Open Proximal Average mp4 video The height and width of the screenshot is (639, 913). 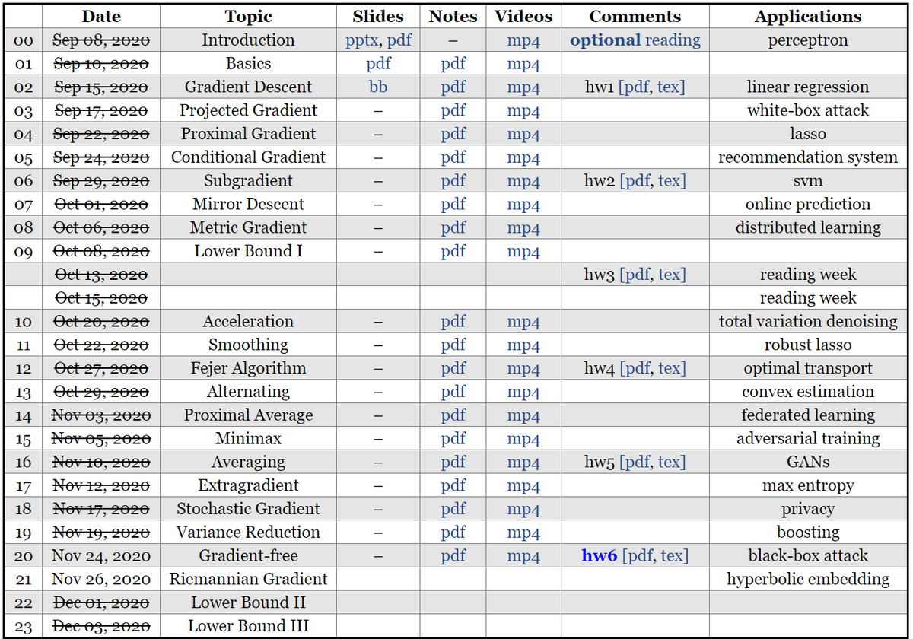tap(523, 416)
